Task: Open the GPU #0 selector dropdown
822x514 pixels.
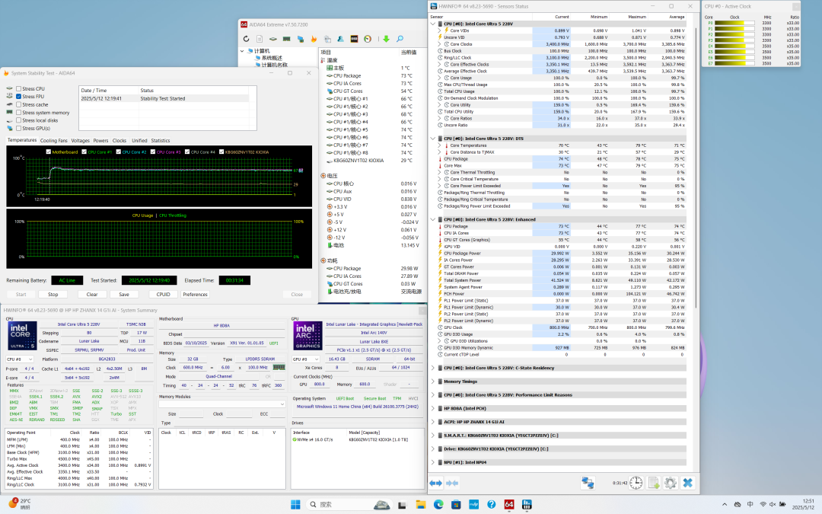Action: (x=306, y=359)
